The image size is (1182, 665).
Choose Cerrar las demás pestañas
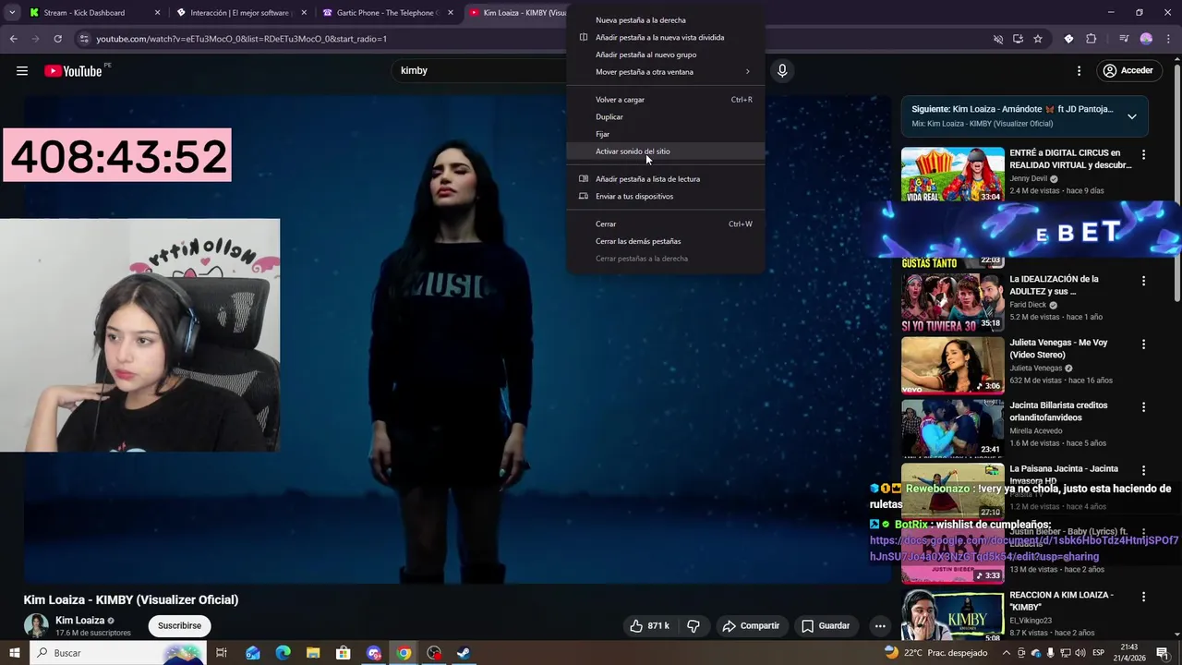pyautogui.click(x=666, y=241)
